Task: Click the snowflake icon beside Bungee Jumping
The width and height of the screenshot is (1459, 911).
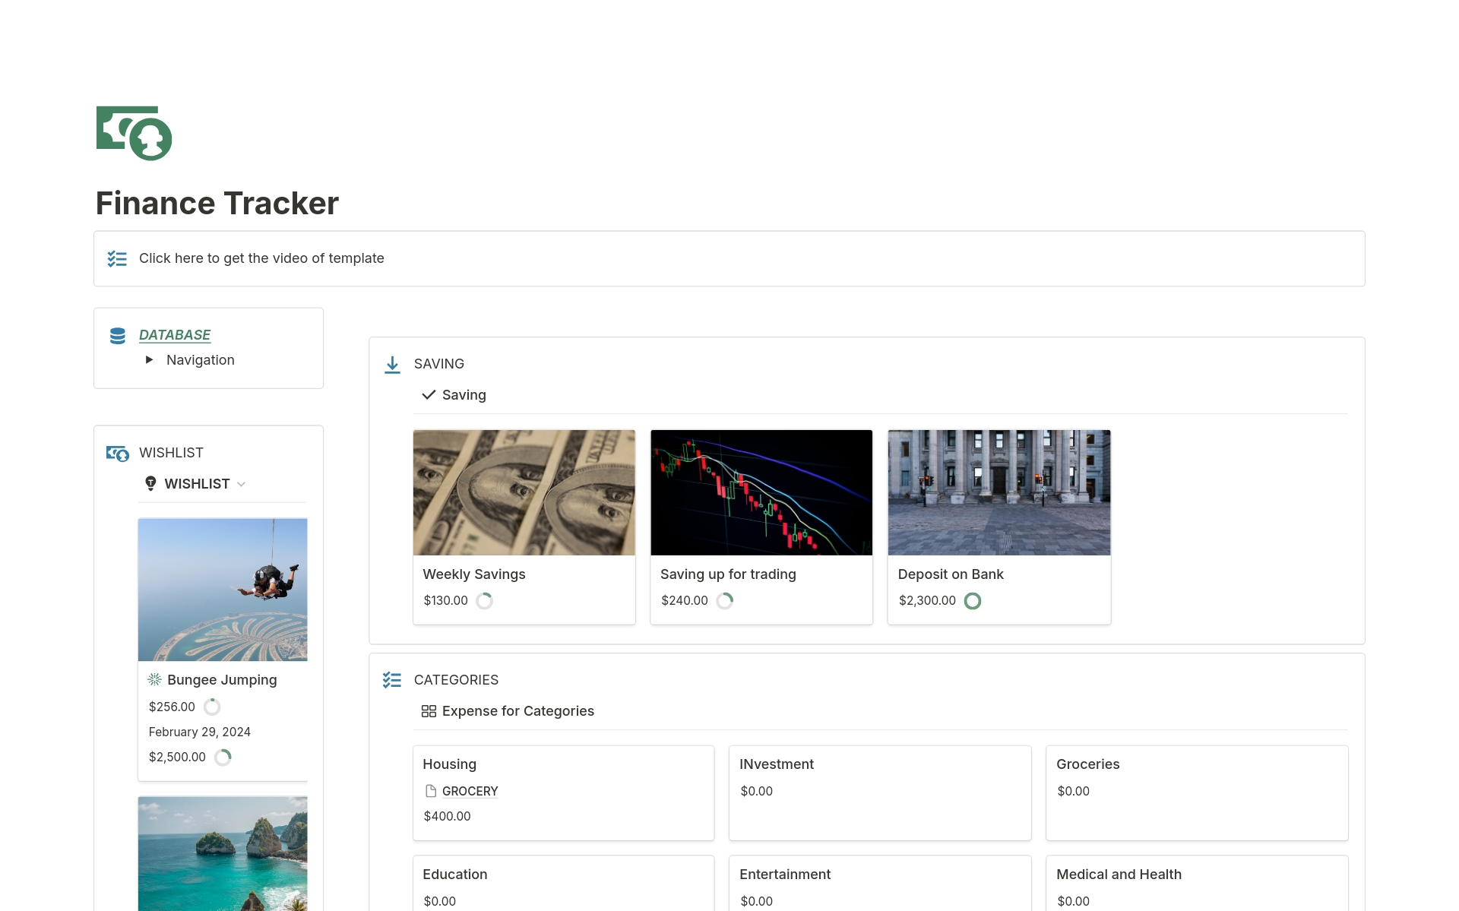Action: 155,679
